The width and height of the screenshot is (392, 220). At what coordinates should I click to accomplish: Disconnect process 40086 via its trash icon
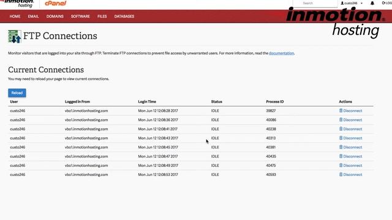click(341, 120)
